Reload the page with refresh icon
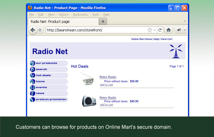 [160, 30]
